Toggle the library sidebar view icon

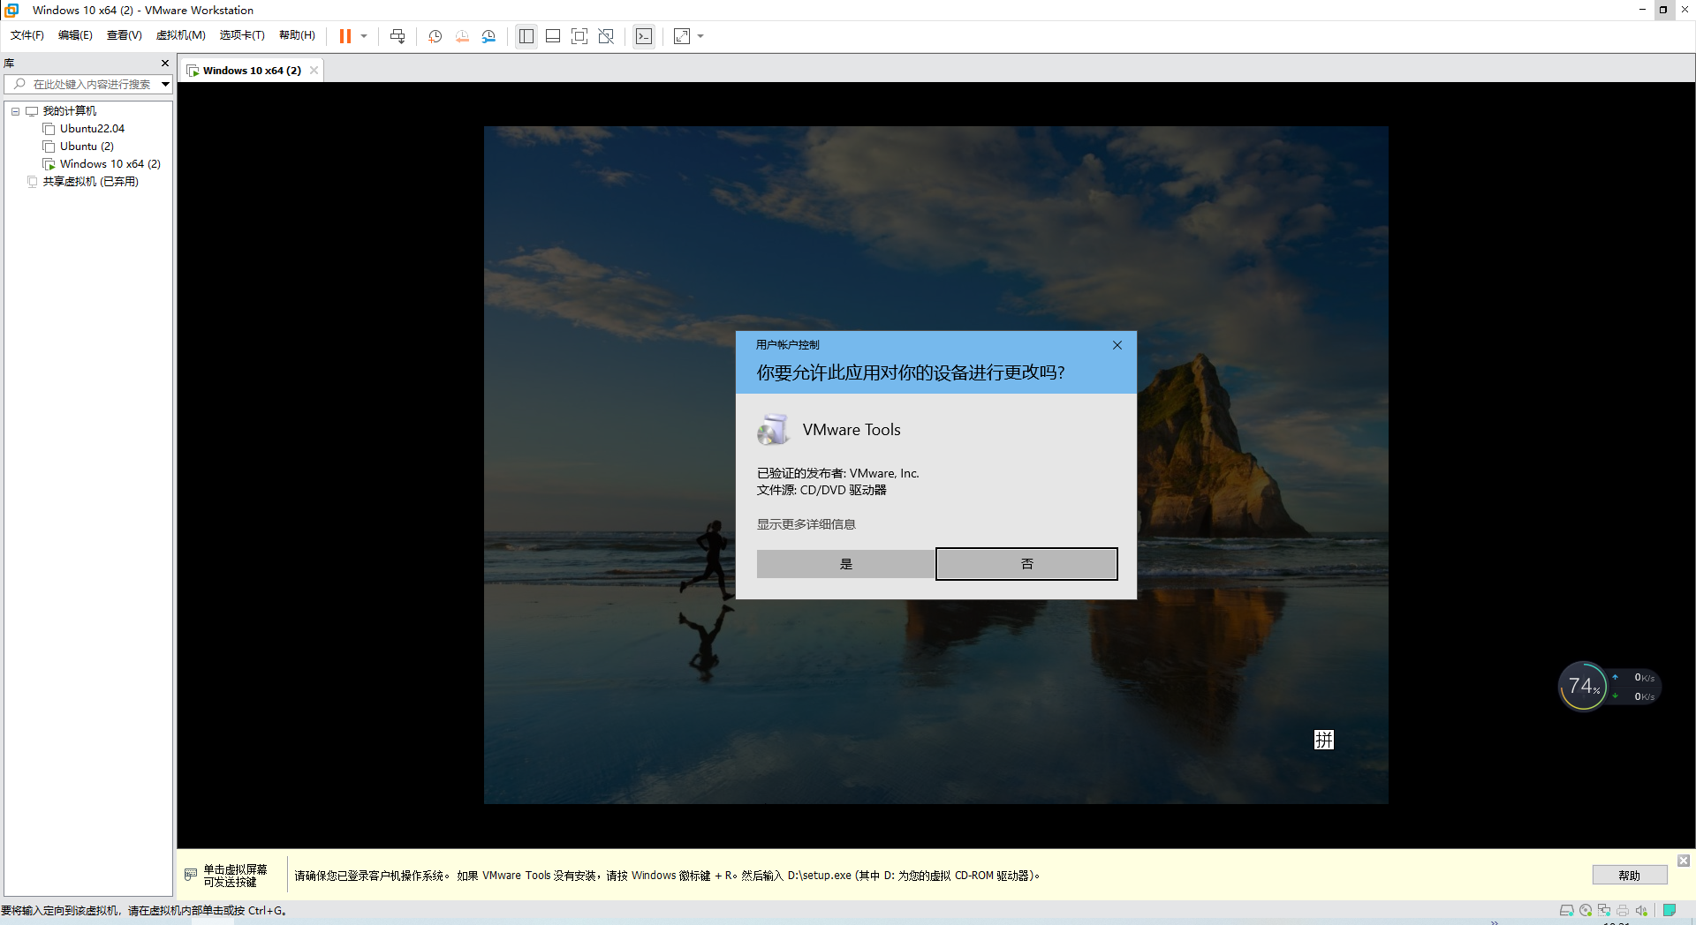tap(526, 36)
